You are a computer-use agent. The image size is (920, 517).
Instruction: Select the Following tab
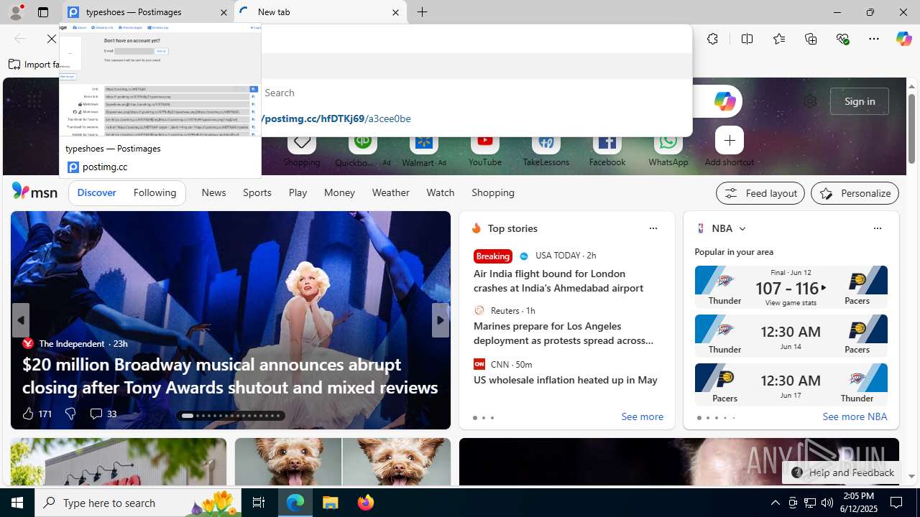click(x=155, y=192)
